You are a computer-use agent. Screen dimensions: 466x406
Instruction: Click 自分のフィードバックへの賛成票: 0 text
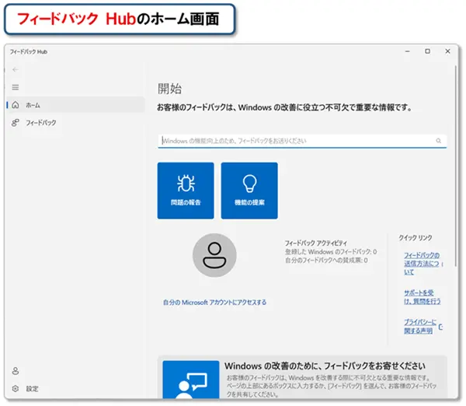tap(326, 260)
